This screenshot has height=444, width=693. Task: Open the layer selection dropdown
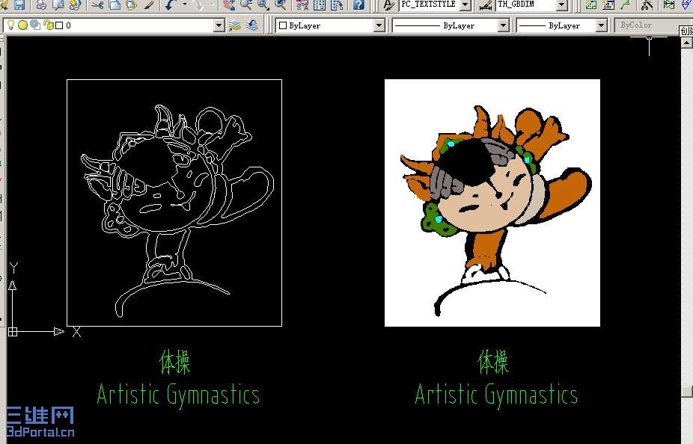219,25
